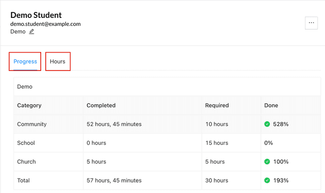Viewport: 325px width, 193px height.
Task: Click the Demo Student name heading
Action: 36,15
